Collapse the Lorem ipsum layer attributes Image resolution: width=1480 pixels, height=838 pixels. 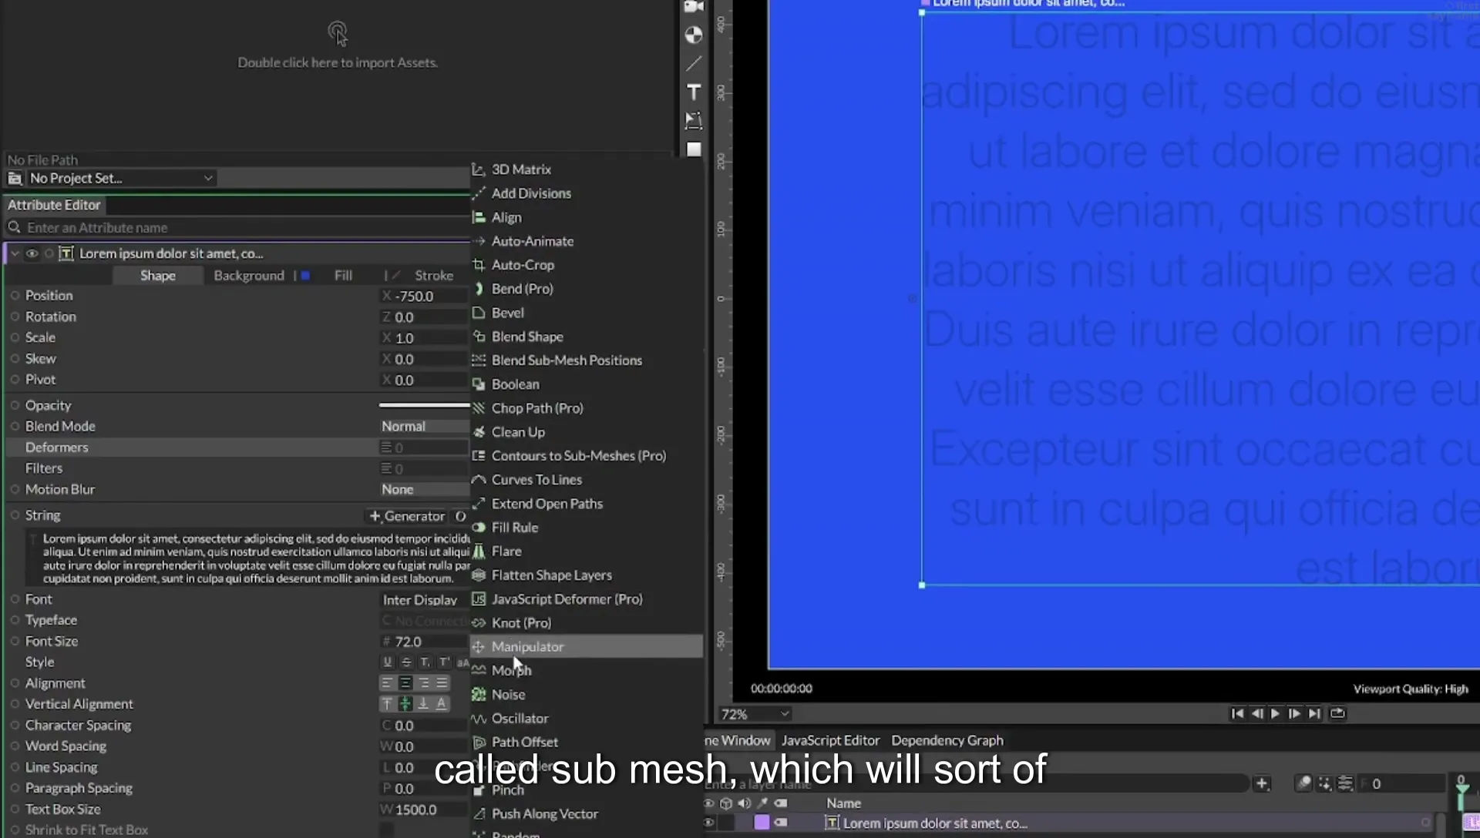click(x=15, y=253)
